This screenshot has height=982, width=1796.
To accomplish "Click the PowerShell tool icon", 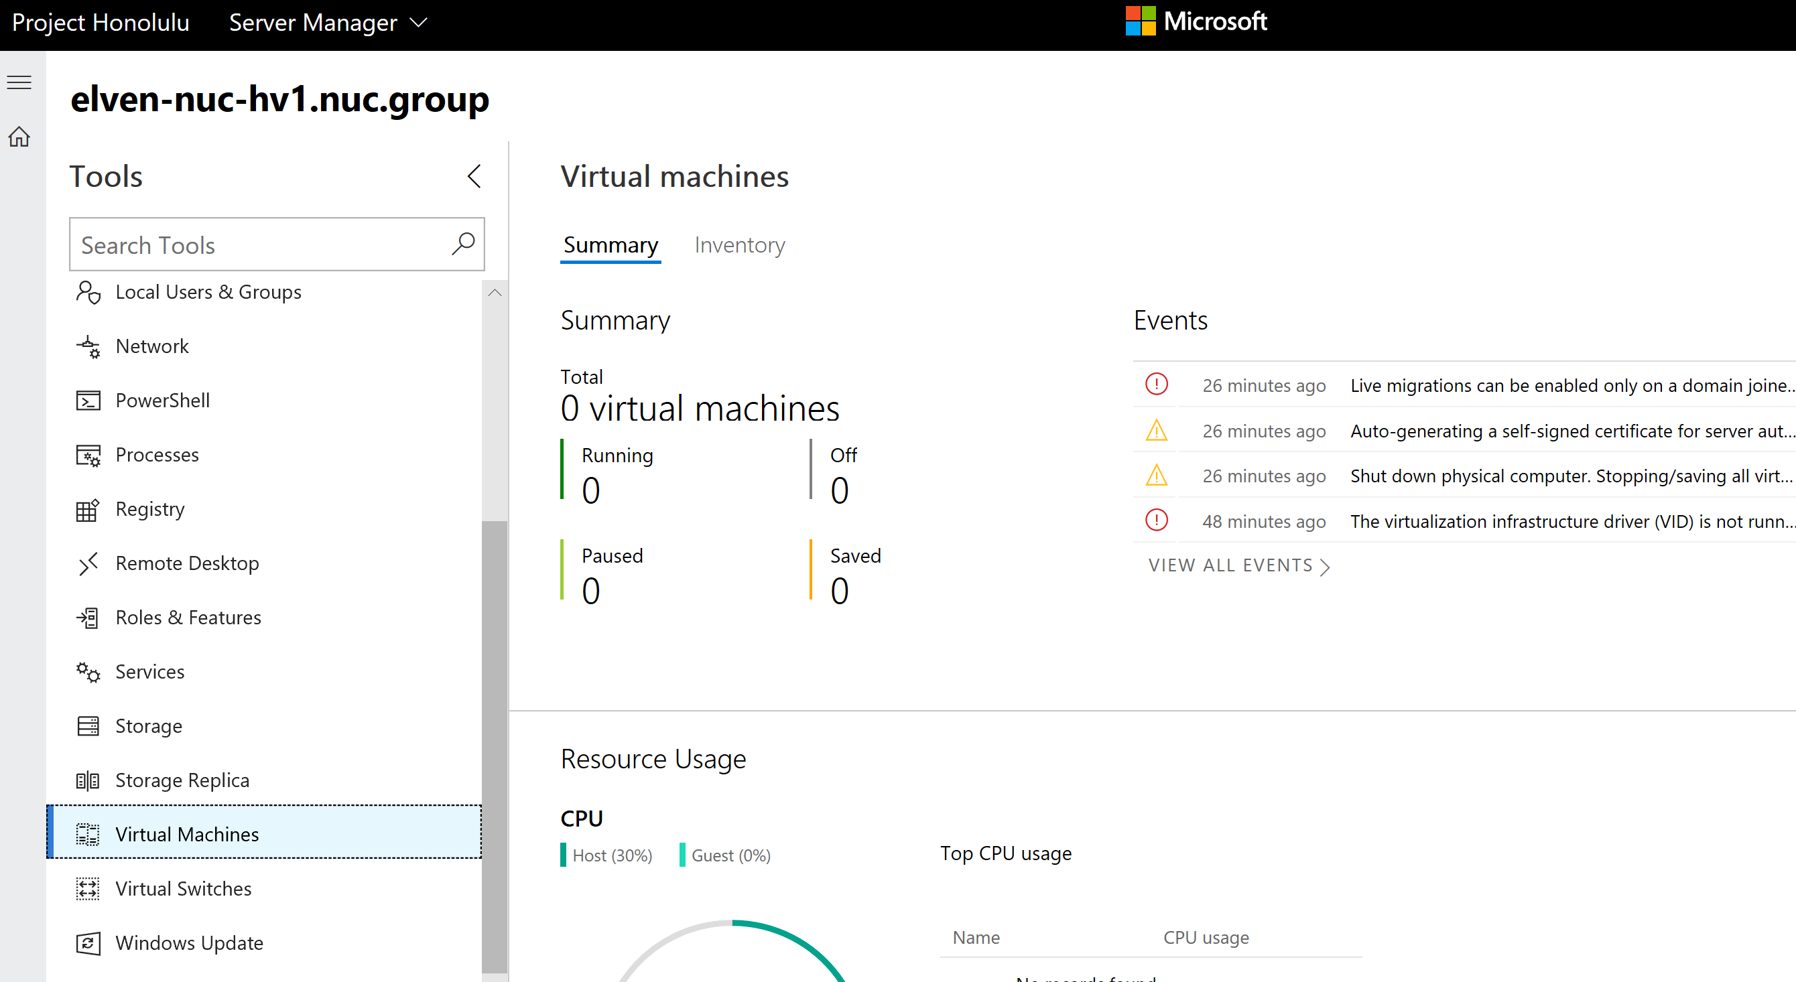I will point(88,401).
